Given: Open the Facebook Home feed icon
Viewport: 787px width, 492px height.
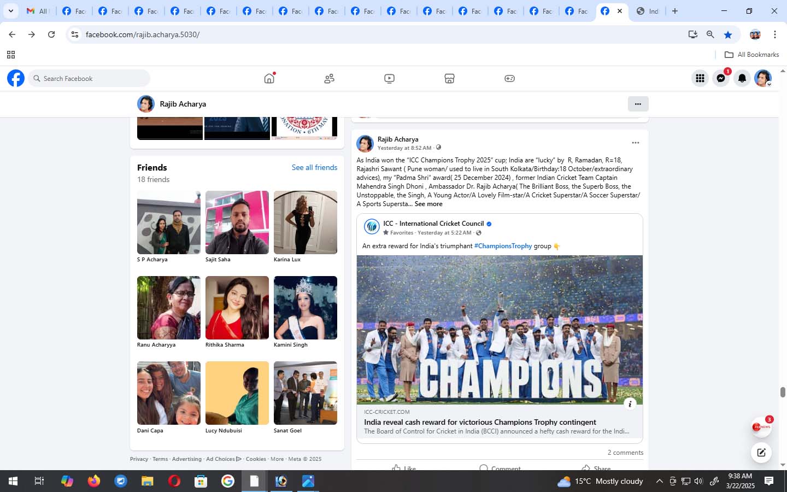Looking at the screenshot, I should [269, 78].
